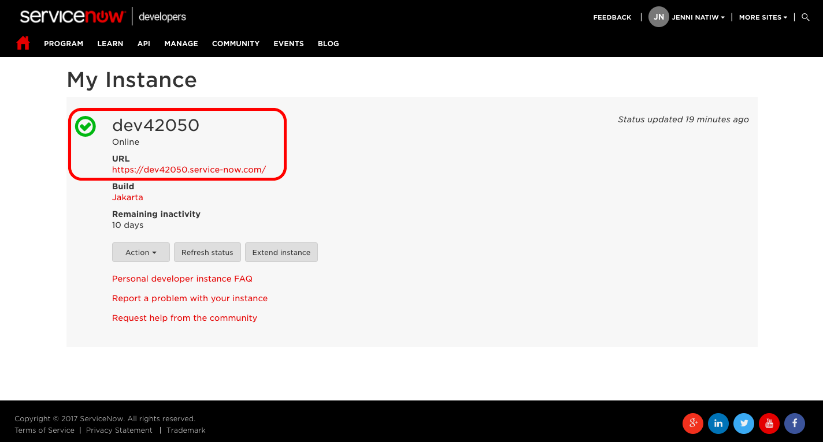Click the dev42050 instance name heading

155,125
